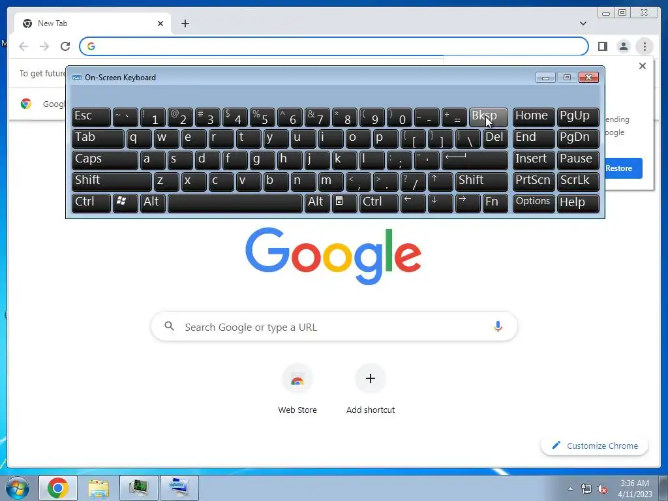668x501 pixels.
Task: Toggle the left Alt key
Action: coord(153,204)
